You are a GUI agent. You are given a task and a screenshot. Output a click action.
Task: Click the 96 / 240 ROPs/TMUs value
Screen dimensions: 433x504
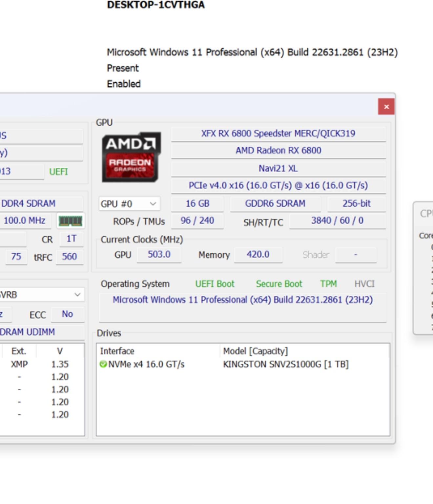[x=197, y=221]
